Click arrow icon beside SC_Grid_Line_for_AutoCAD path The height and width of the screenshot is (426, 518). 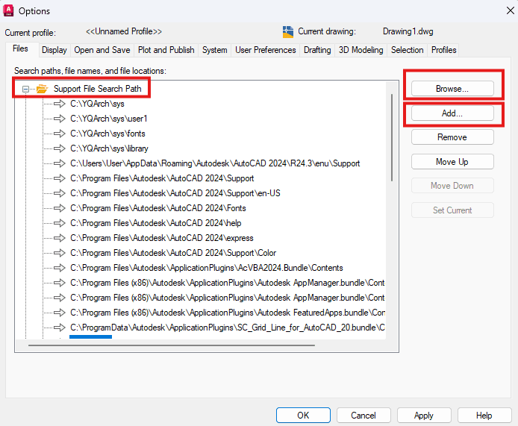pos(60,328)
